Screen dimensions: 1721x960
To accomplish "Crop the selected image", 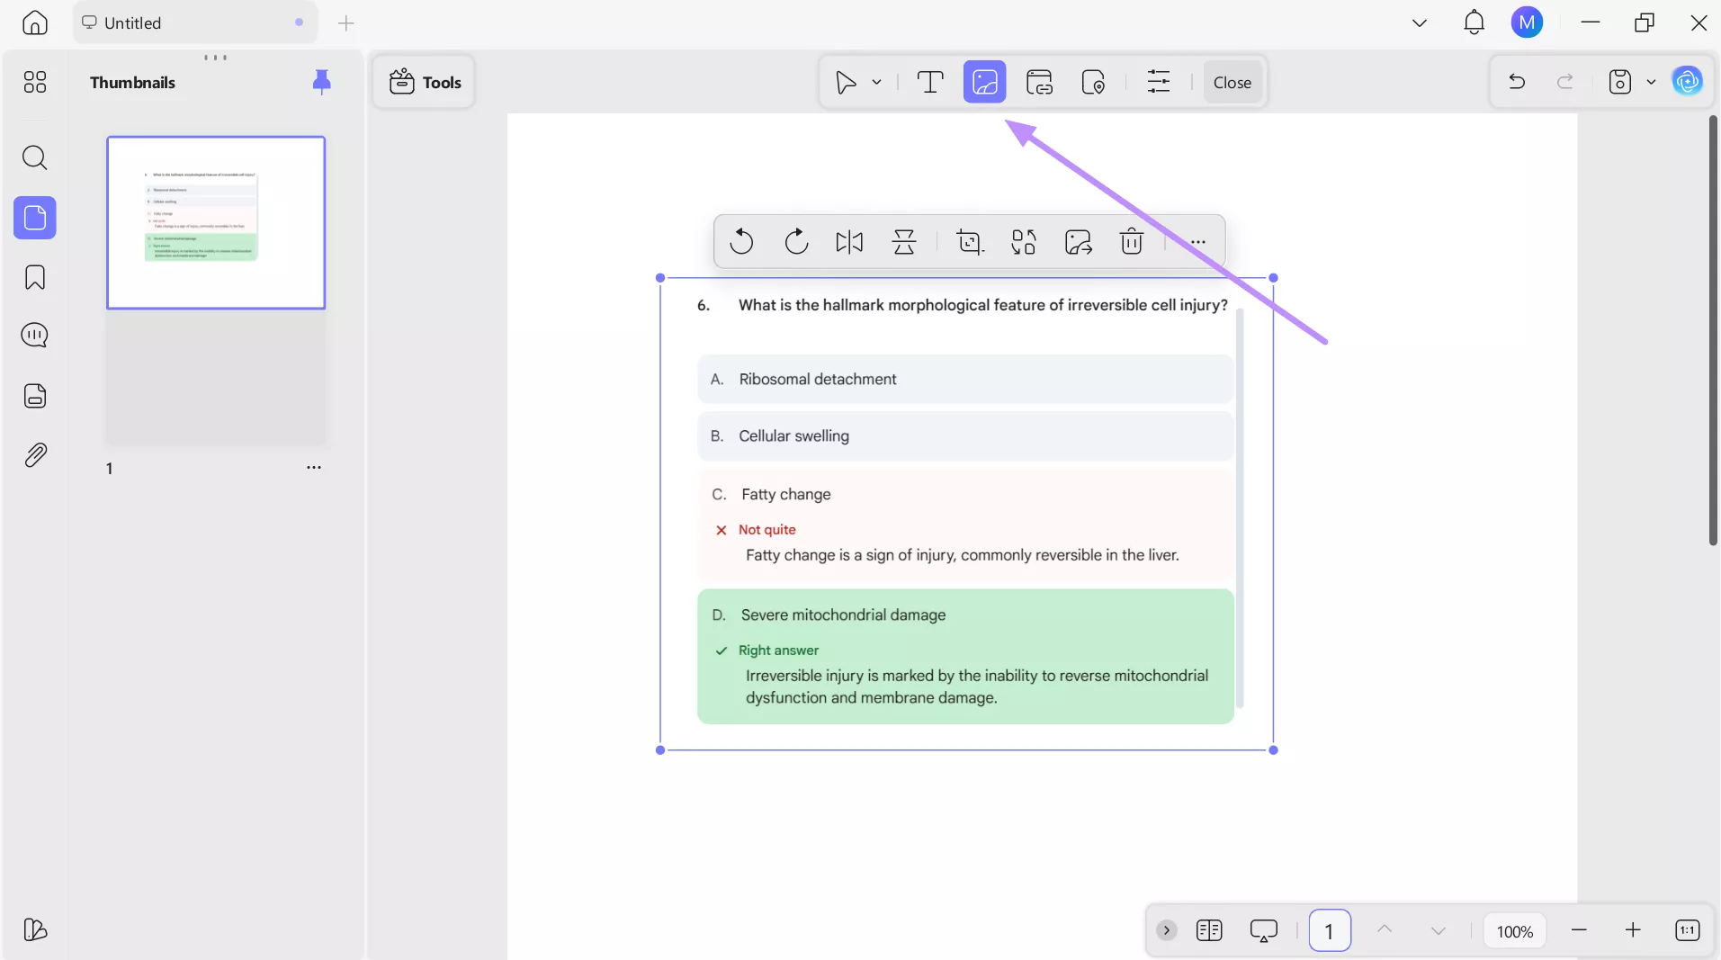I will 970,242.
